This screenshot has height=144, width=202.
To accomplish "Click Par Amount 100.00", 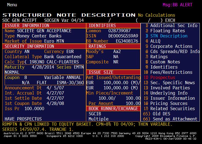I will [x=133, y=103].
